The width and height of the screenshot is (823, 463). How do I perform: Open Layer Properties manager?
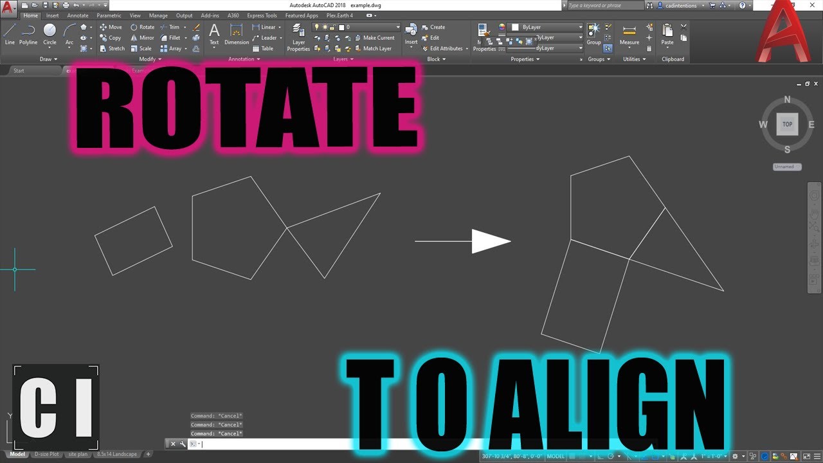pyautogui.click(x=298, y=37)
